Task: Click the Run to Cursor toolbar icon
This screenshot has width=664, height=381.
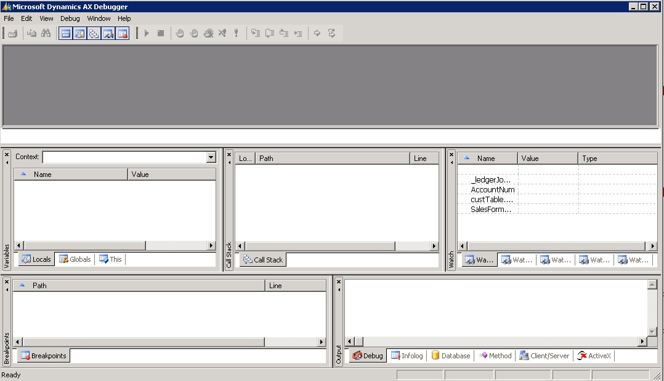Action: [x=298, y=33]
